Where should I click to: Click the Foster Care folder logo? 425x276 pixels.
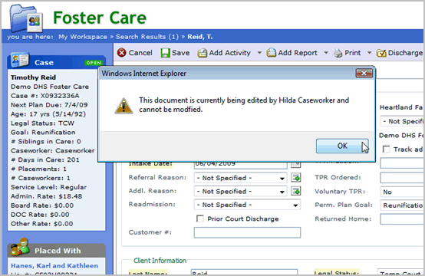(26, 18)
